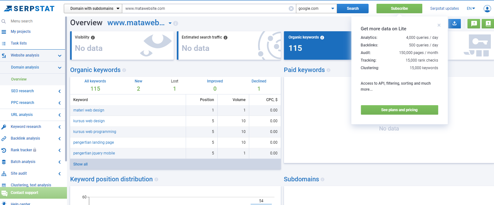This screenshot has width=494, height=205.
Task: Click the Volume column header
Action: (x=239, y=100)
